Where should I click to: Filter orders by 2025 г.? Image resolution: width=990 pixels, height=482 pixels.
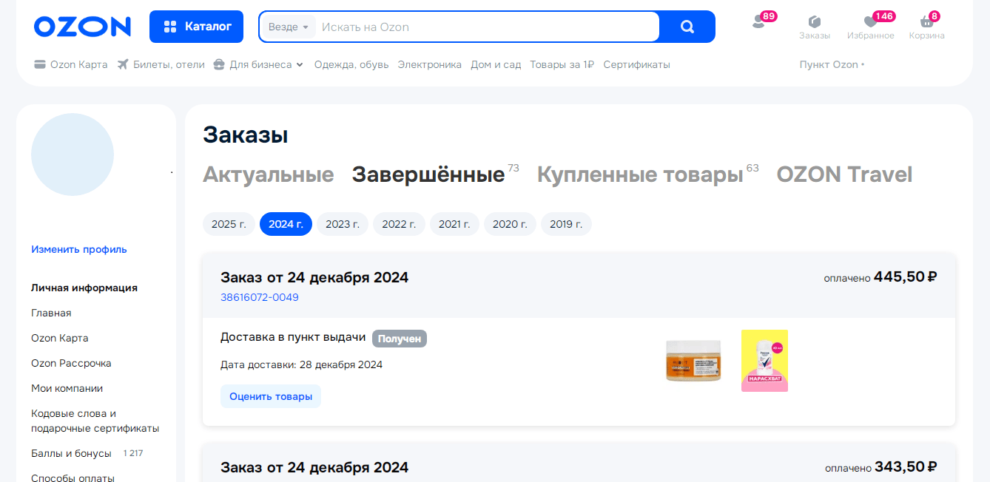[229, 224]
